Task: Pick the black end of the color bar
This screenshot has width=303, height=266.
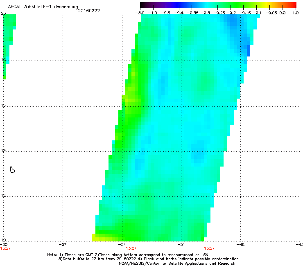Action: click(143, 5)
